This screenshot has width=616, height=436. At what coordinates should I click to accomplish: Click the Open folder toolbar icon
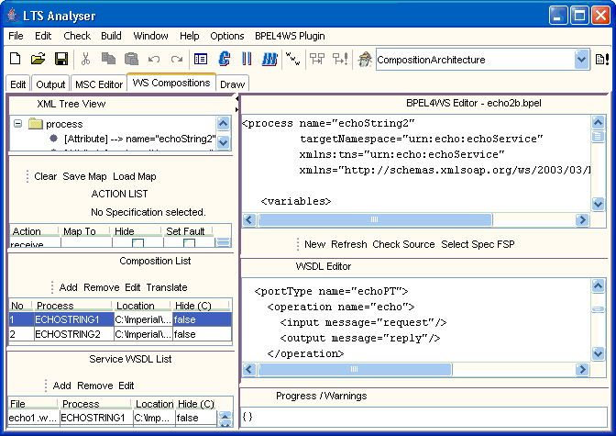click(38, 60)
